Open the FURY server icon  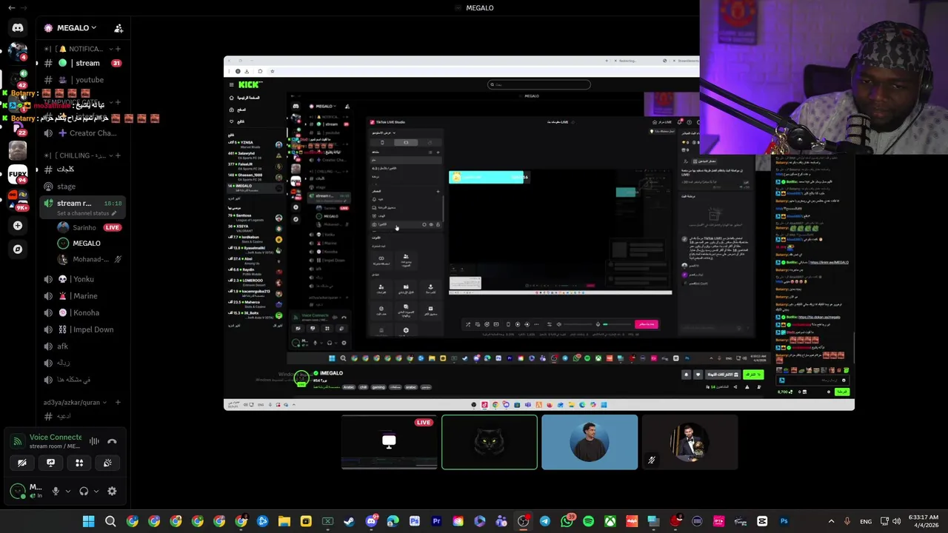coord(18,175)
